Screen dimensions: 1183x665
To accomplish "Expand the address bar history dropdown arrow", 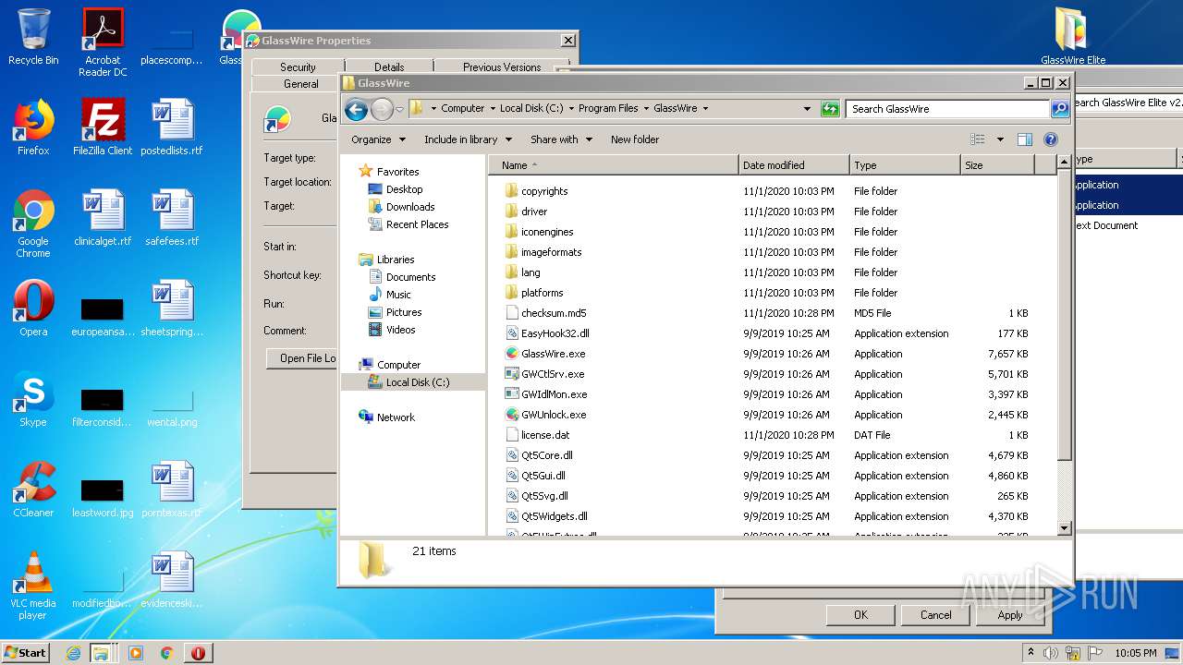I will coord(808,109).
